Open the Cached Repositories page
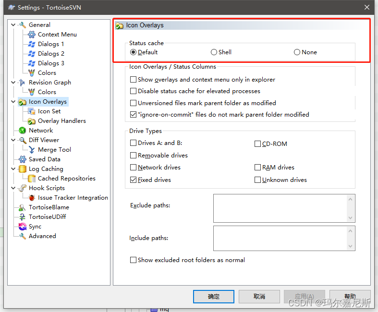Viewport: 378px width, 312px height. [x=67, y=179]
